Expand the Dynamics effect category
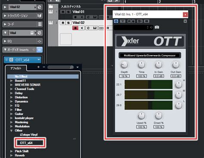Viewport: 204px width, 158px height. click(12, 101)
